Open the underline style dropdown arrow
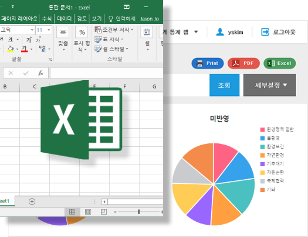This screenshot has height=237, width=308. (18, 40)
